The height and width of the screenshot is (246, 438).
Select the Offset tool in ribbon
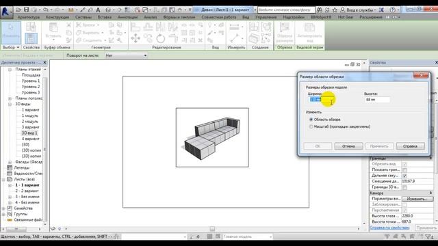point(148,27)
